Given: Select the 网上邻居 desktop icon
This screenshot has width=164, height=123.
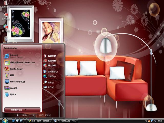Looking at the screenshot, I should pos(6,28).
